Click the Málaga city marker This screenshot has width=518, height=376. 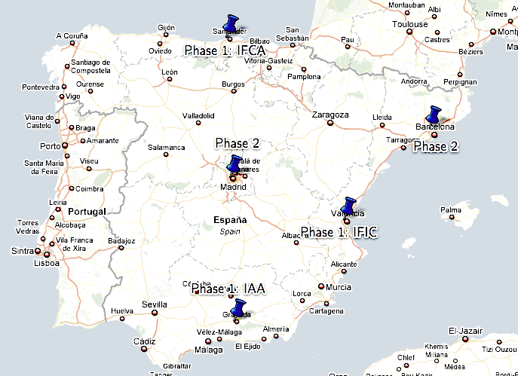coord(208,341)
